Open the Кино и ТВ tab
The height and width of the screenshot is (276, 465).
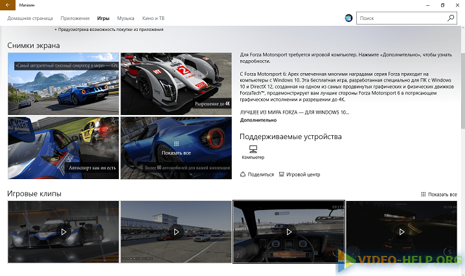tap(153, 19)
